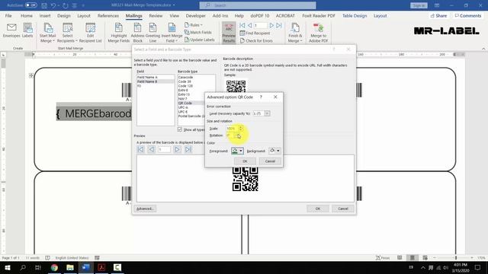
Task: Click Check for Errors
Action: 256,40
